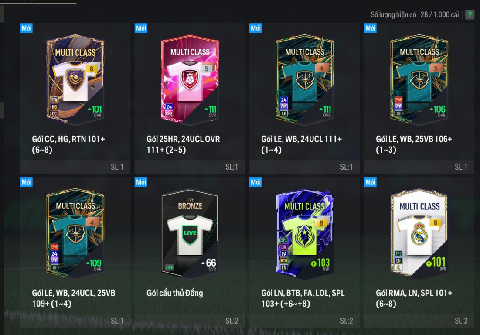480x335 pixels.
Task: Click the Real Madrid crest on white jersey
Action: point(419,233)
